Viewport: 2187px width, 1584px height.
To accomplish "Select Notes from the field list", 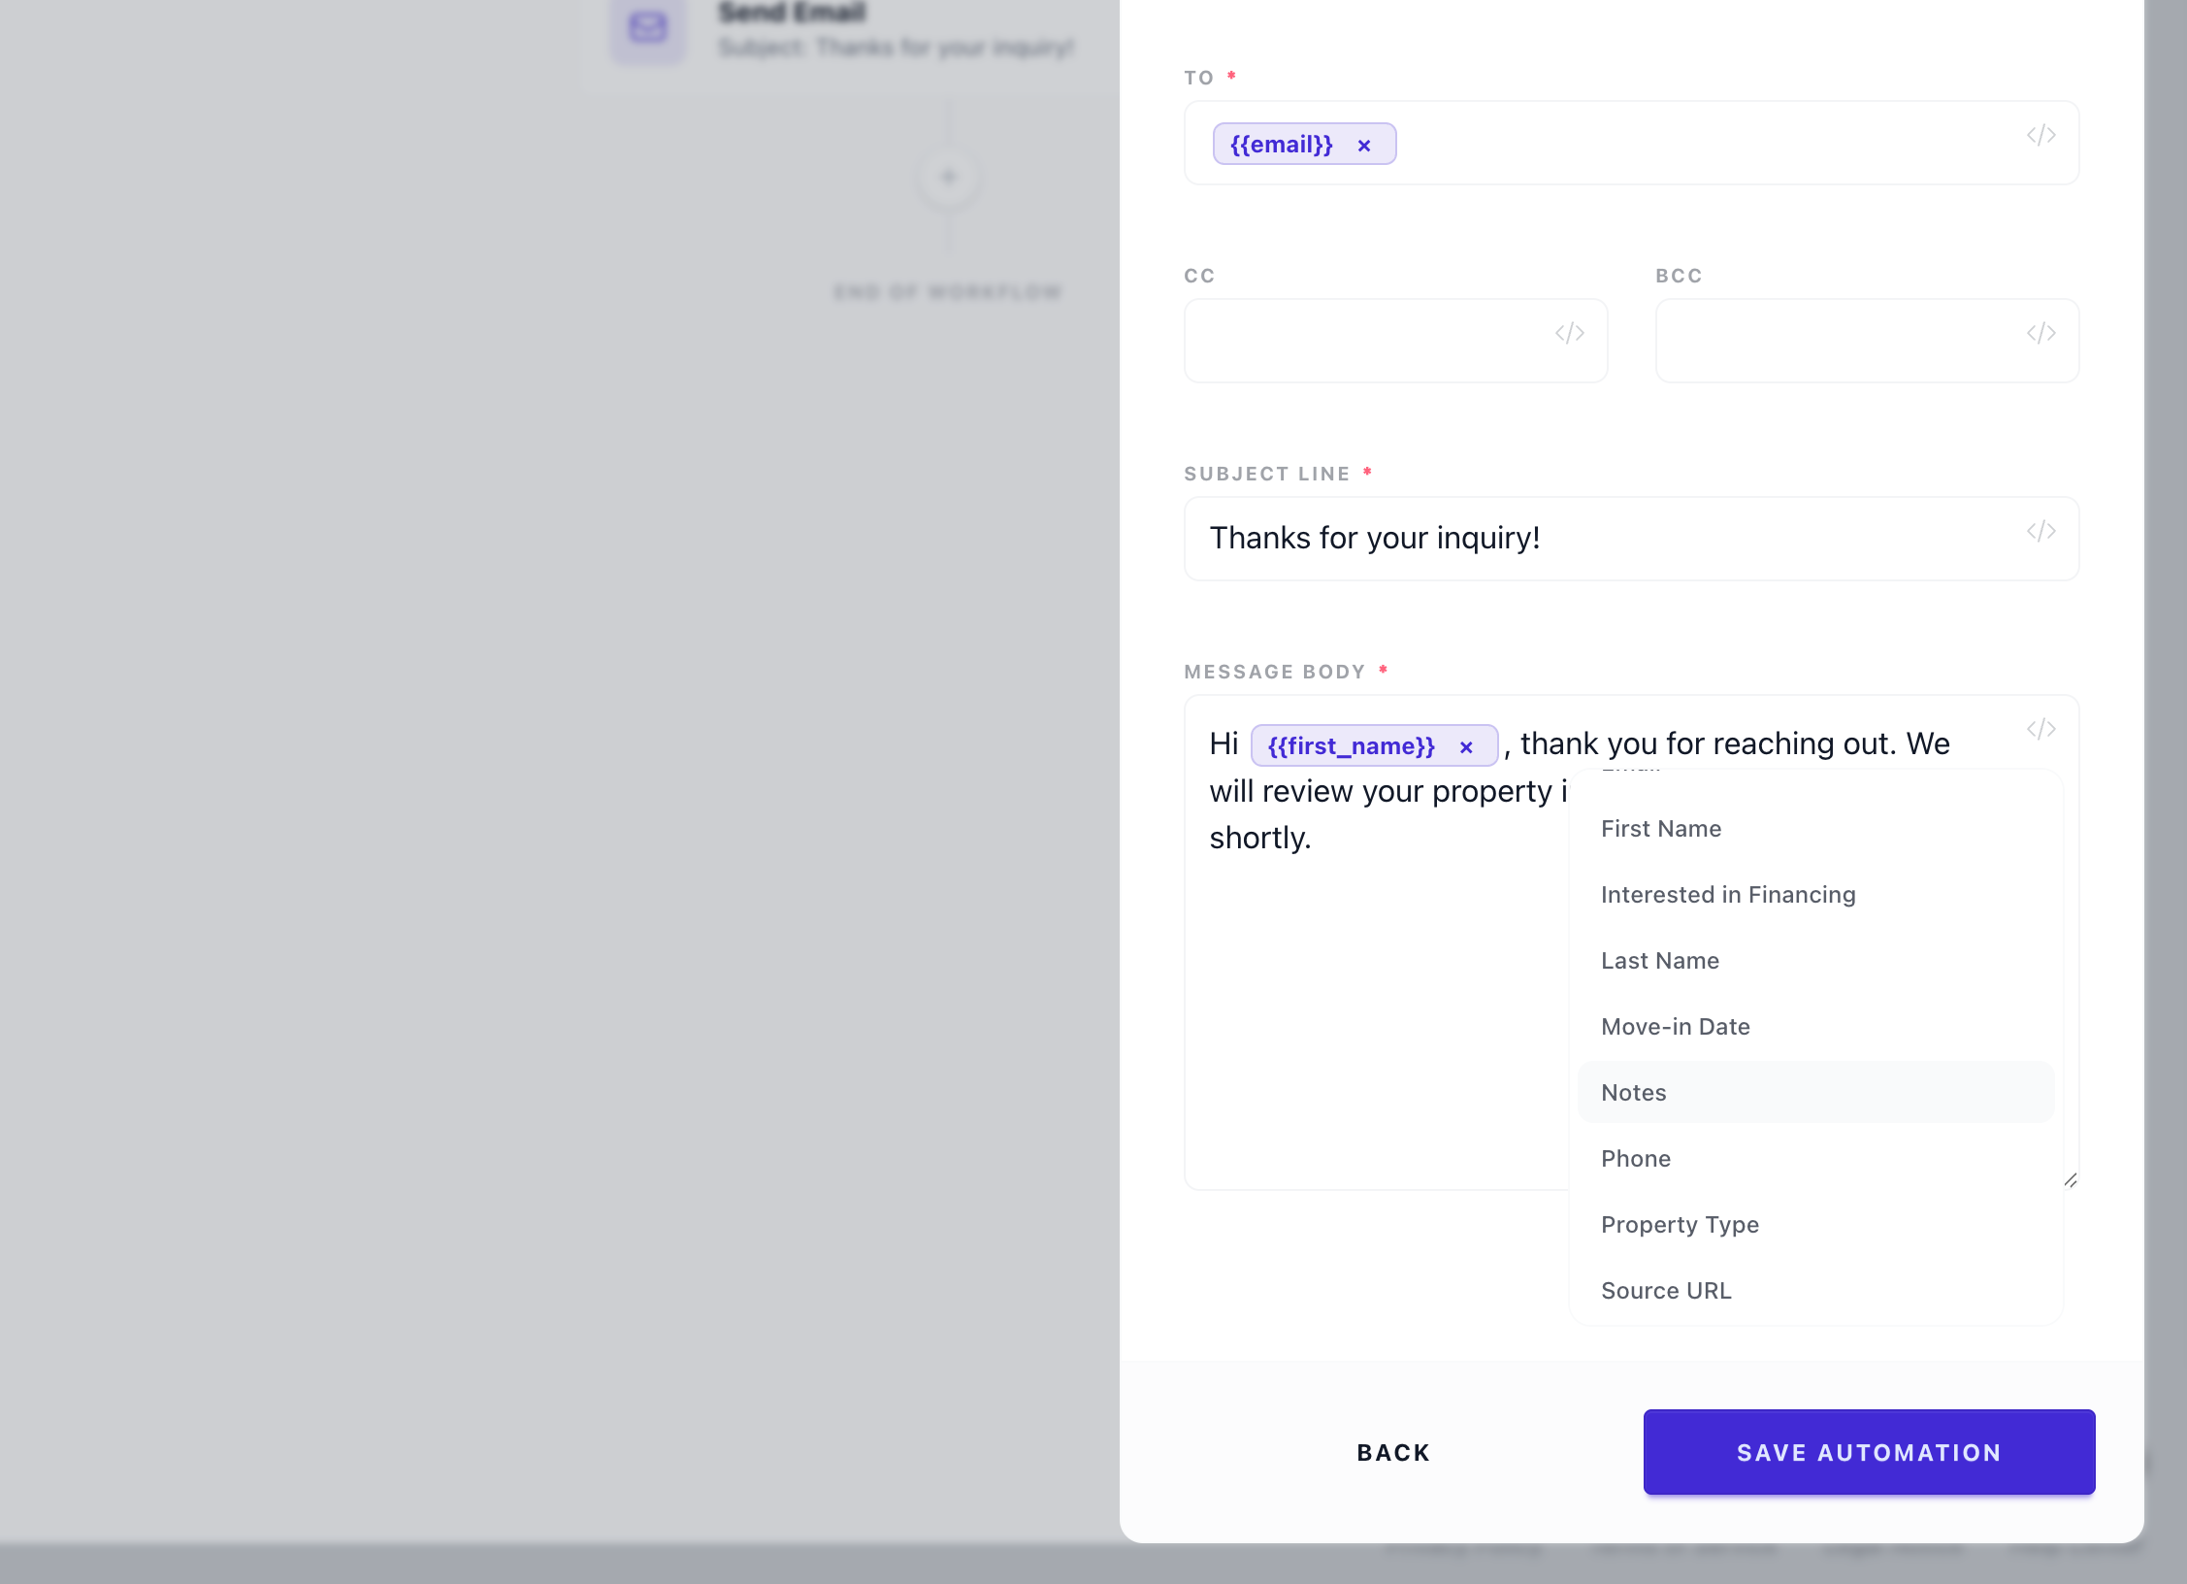I will pyautogui.click(x=1632, y=1092).
